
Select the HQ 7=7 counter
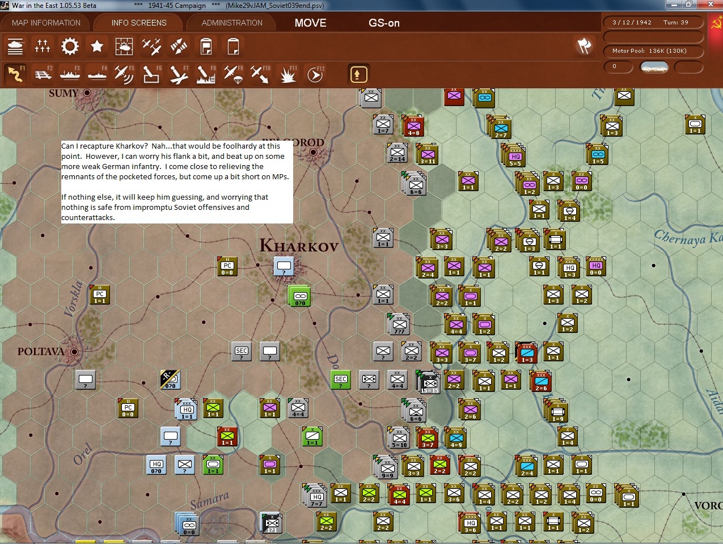tap(316, 495)
